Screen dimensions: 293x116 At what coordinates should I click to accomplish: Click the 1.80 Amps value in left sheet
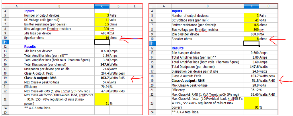[102, 55]
